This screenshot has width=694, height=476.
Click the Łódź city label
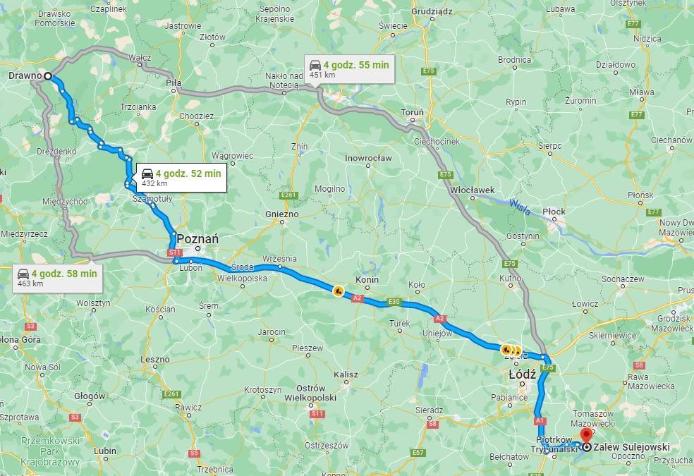[x=523, y=374]
